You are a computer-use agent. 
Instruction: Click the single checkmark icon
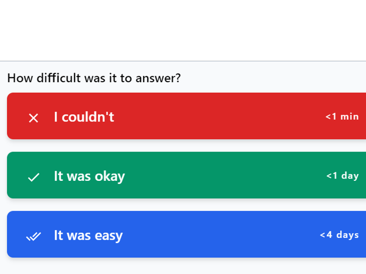33,177
